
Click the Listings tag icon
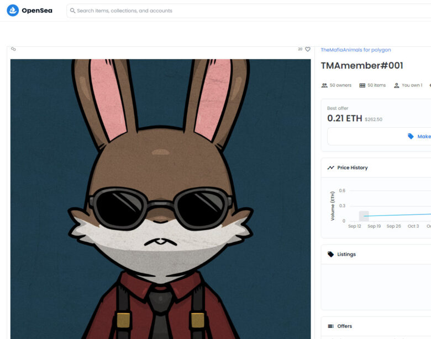(330, 254)
